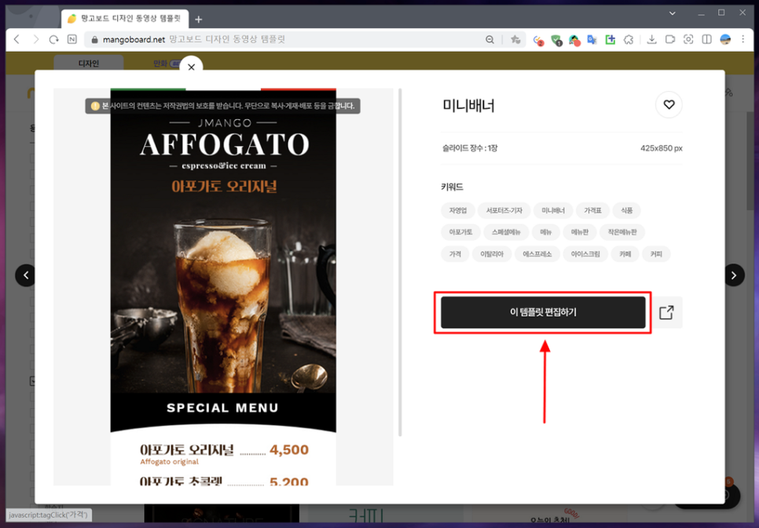
Task: Add template to favorites with heart icon
Action: pyautogui.click(x=669, y=104)
